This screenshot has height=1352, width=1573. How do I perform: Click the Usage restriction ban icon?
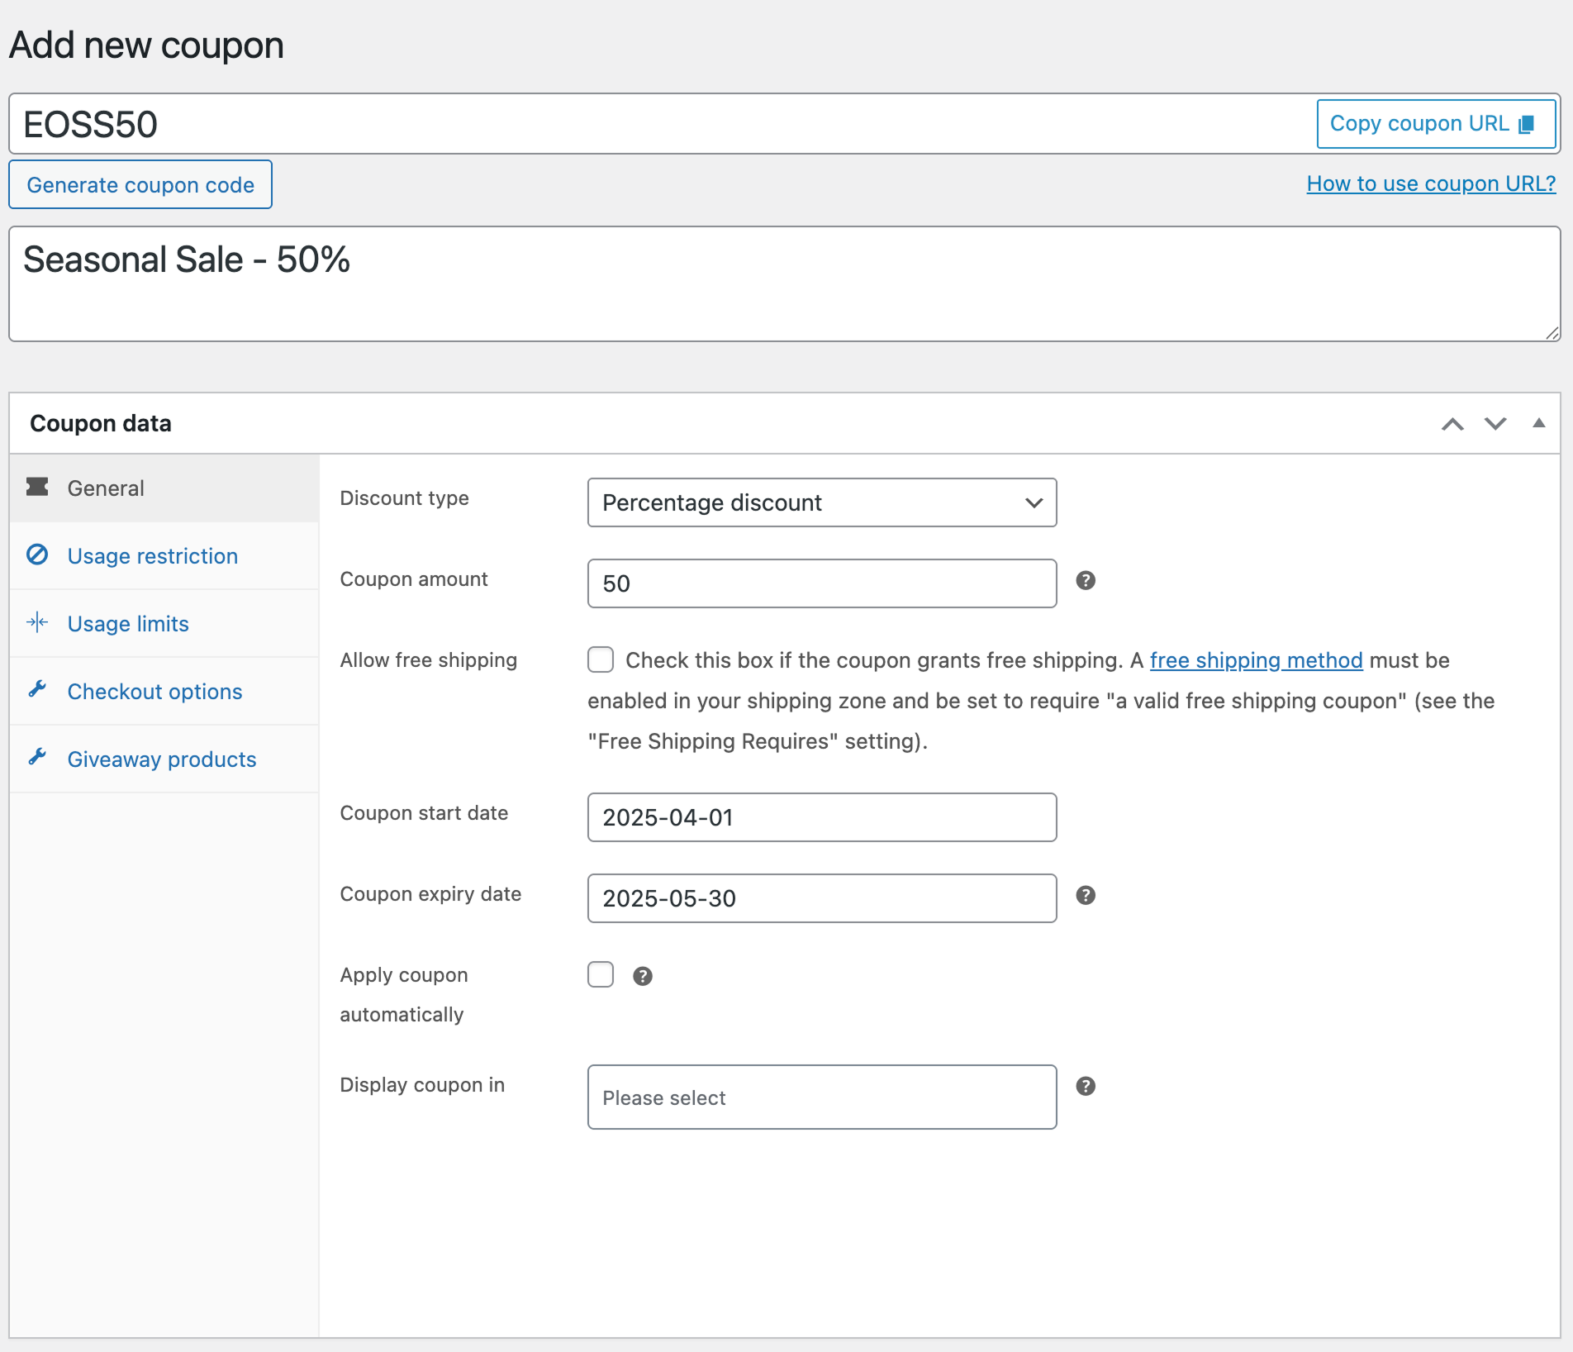click(x=37, y=555)
